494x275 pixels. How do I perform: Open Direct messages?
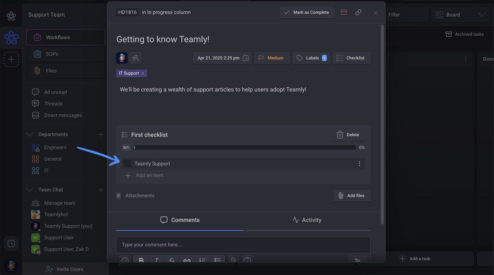pyautogui.click(x=57, y=115)
